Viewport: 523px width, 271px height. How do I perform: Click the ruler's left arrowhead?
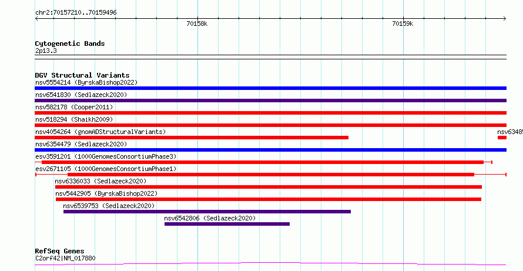pos(36,19)
